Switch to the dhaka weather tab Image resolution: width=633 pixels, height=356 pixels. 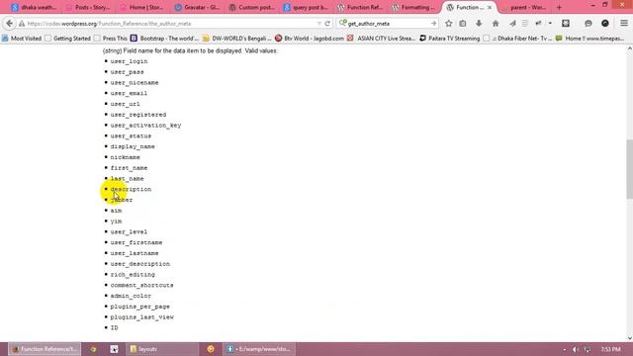(x=35, y=7)
